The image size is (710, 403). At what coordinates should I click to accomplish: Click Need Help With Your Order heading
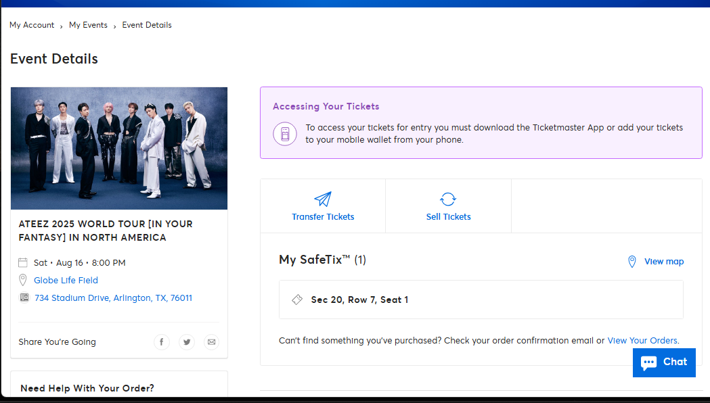click(x=87, y=388)
